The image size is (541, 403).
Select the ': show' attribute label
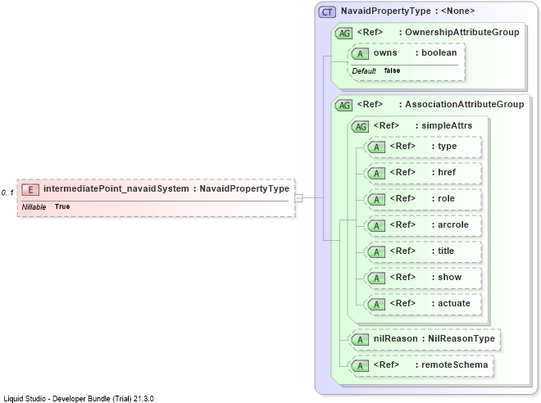tap(447, 277)
